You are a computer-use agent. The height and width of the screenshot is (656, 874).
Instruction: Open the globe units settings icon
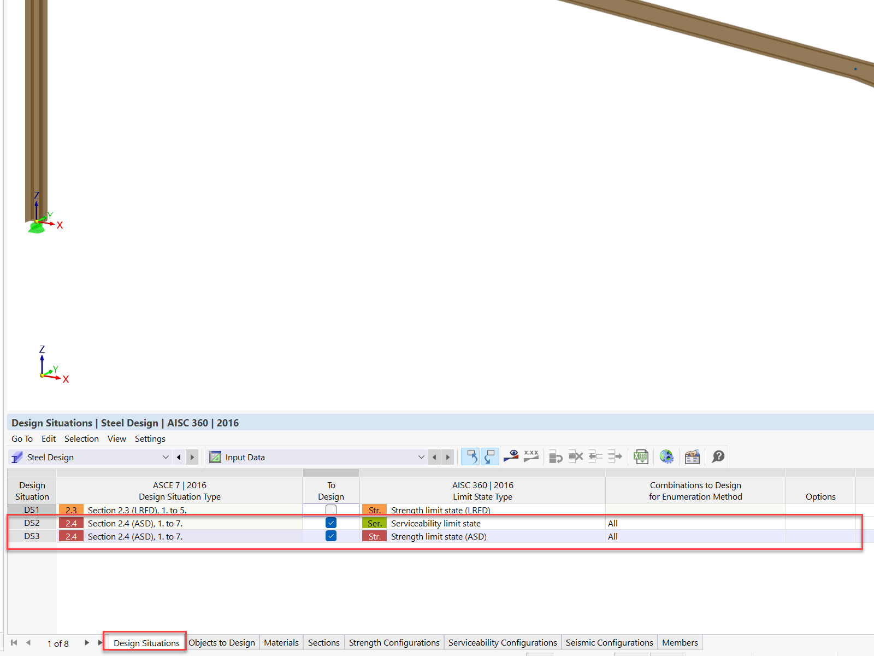coord(666,456)
